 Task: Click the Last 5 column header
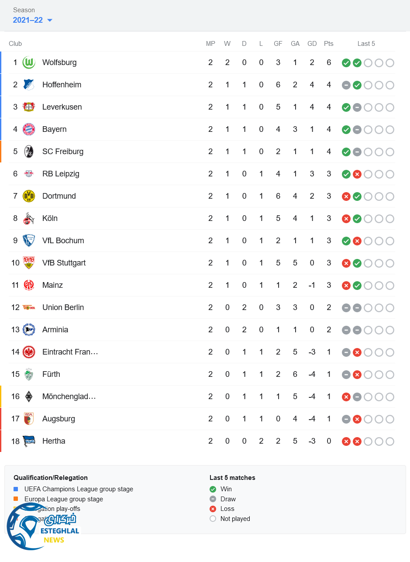(x=366, y=44)
